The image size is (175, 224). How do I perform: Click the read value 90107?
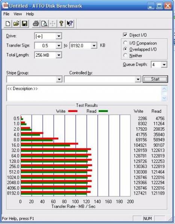[159, 145]
